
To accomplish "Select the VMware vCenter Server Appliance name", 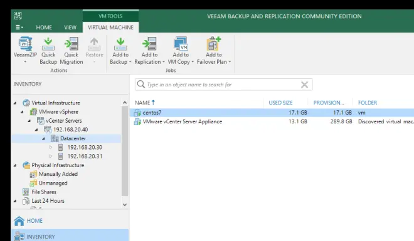I will pyautogui.click(x=183, y=121).
